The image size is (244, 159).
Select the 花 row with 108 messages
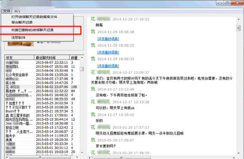click(42, 87)
